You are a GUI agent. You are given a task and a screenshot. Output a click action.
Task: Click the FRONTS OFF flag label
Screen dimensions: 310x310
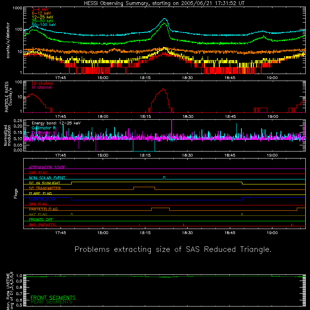[x=41, y=220]
